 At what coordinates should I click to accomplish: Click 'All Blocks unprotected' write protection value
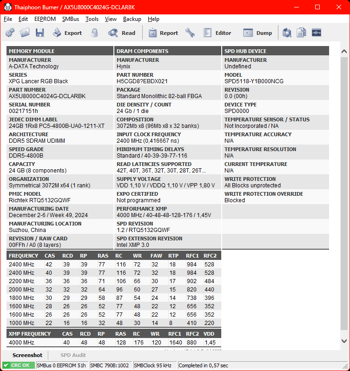[x=252, y=185]
